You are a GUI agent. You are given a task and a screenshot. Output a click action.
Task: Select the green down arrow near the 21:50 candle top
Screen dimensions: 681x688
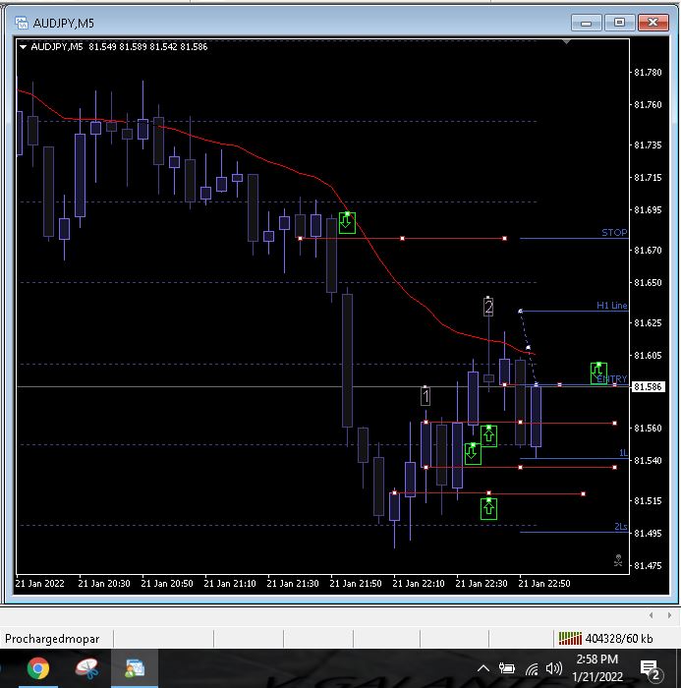pos(347,222)
